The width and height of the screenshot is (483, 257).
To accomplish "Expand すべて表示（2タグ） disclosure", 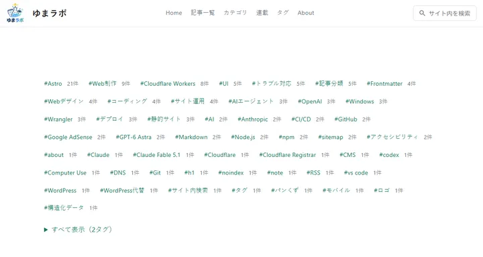I will click(x=78, y=229).
